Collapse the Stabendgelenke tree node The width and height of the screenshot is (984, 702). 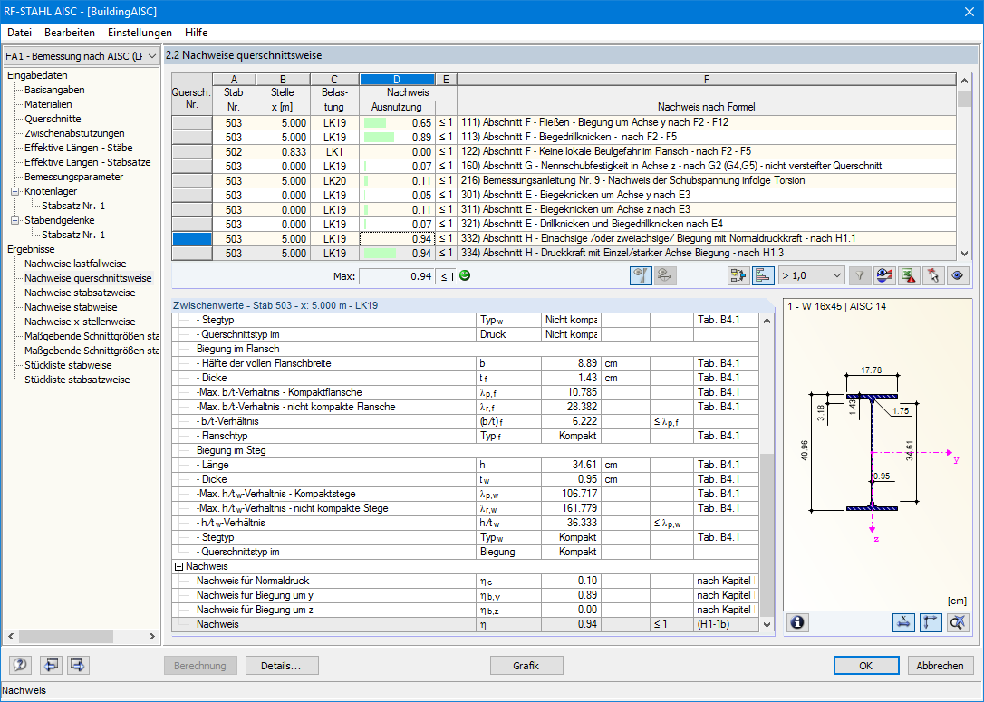15,220
